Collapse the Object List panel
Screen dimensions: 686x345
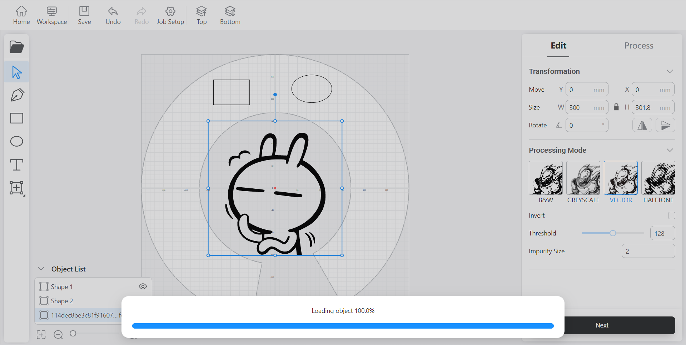point(41,269)
